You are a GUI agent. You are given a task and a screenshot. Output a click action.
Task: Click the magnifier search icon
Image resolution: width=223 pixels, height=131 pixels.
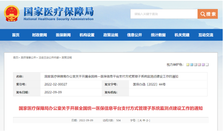point(203,14)
